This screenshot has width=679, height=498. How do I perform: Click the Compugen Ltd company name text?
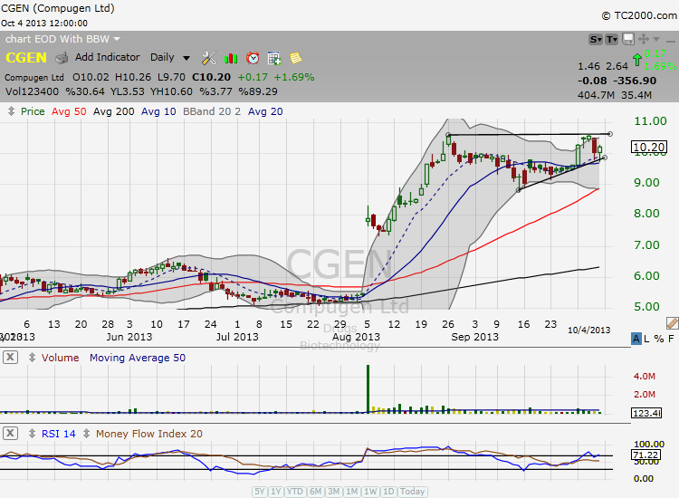[34, 78]
